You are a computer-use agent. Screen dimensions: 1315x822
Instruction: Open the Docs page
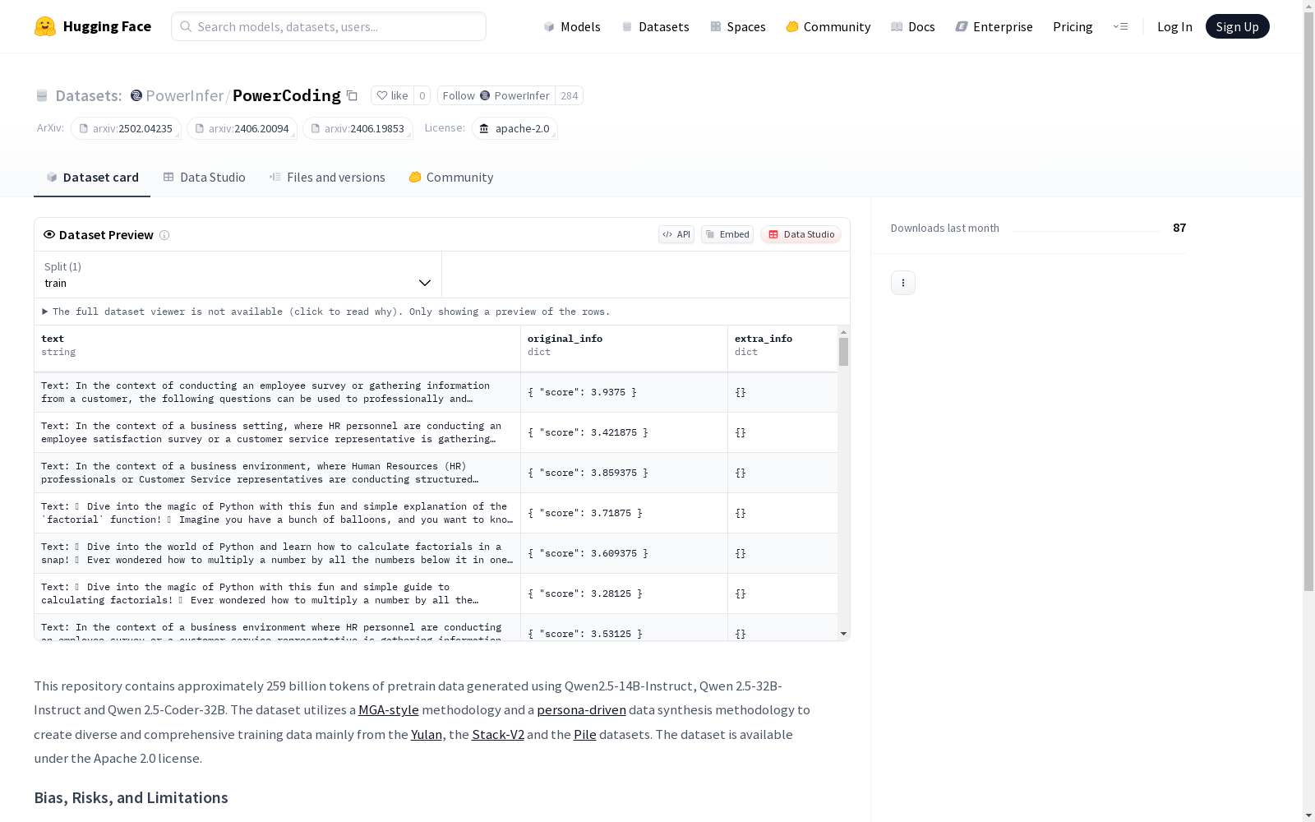point(913,26)
